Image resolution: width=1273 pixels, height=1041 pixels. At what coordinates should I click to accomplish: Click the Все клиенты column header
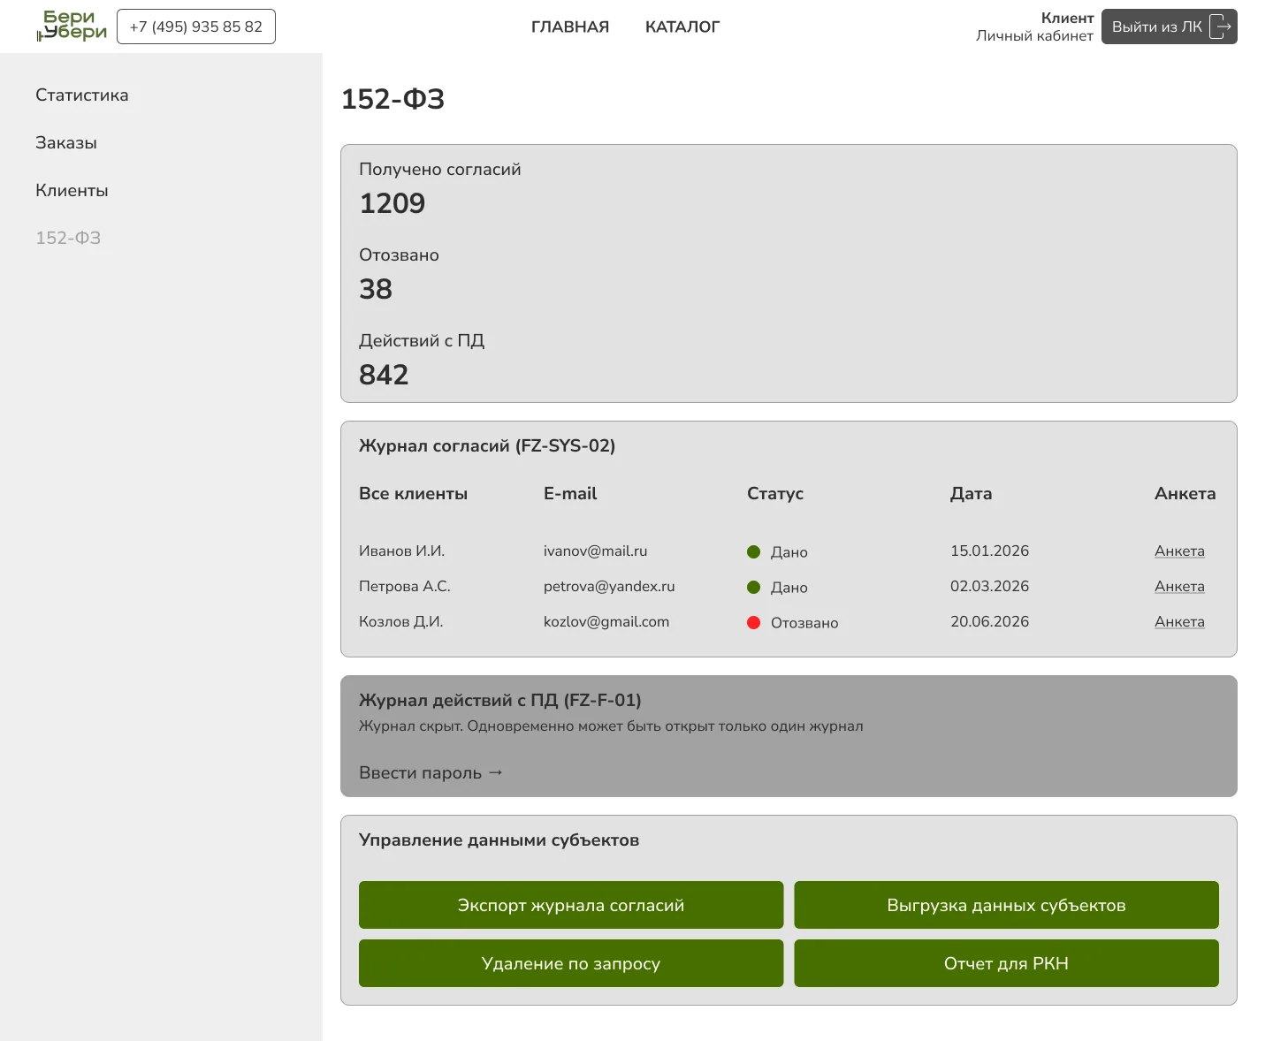413,493
